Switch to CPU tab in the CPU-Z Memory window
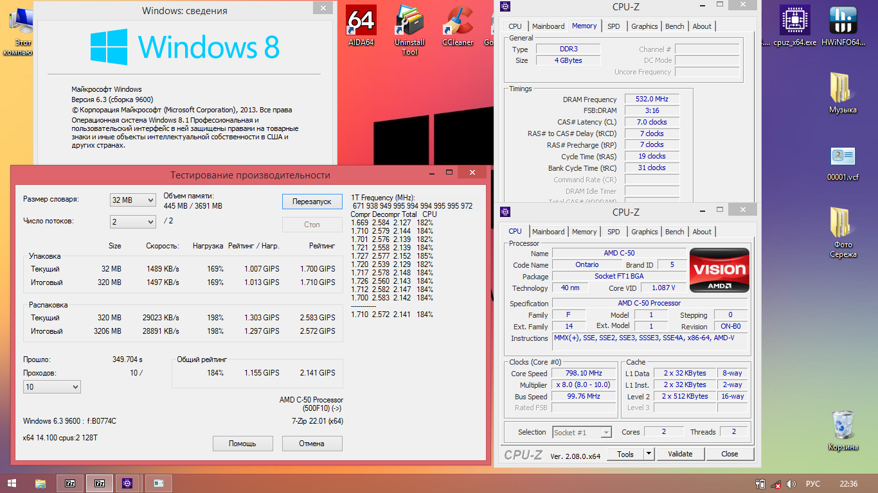 [x=515, y=26]
